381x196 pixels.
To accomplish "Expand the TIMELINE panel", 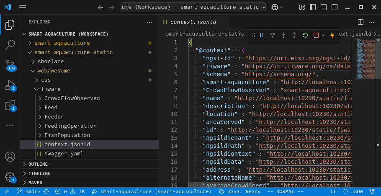I will tap(90, 173).
